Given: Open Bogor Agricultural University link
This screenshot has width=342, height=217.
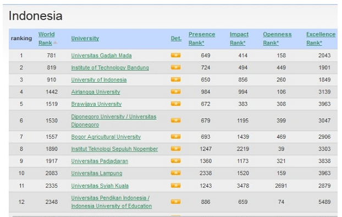Looking at the screenshot, I should (x=106, y=137).
